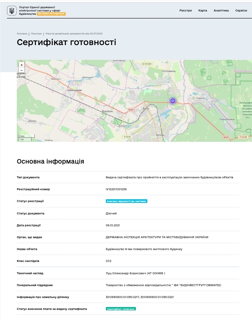Select consequence class CC2 value
The height and width of the screenshot is (321, 252).
109,261
